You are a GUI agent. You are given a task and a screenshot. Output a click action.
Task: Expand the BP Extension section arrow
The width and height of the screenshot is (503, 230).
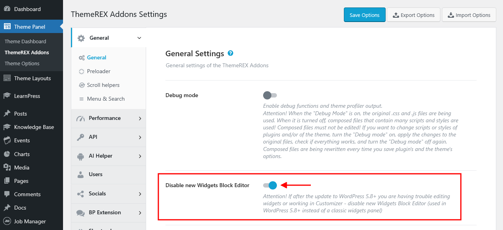(140, 213)
